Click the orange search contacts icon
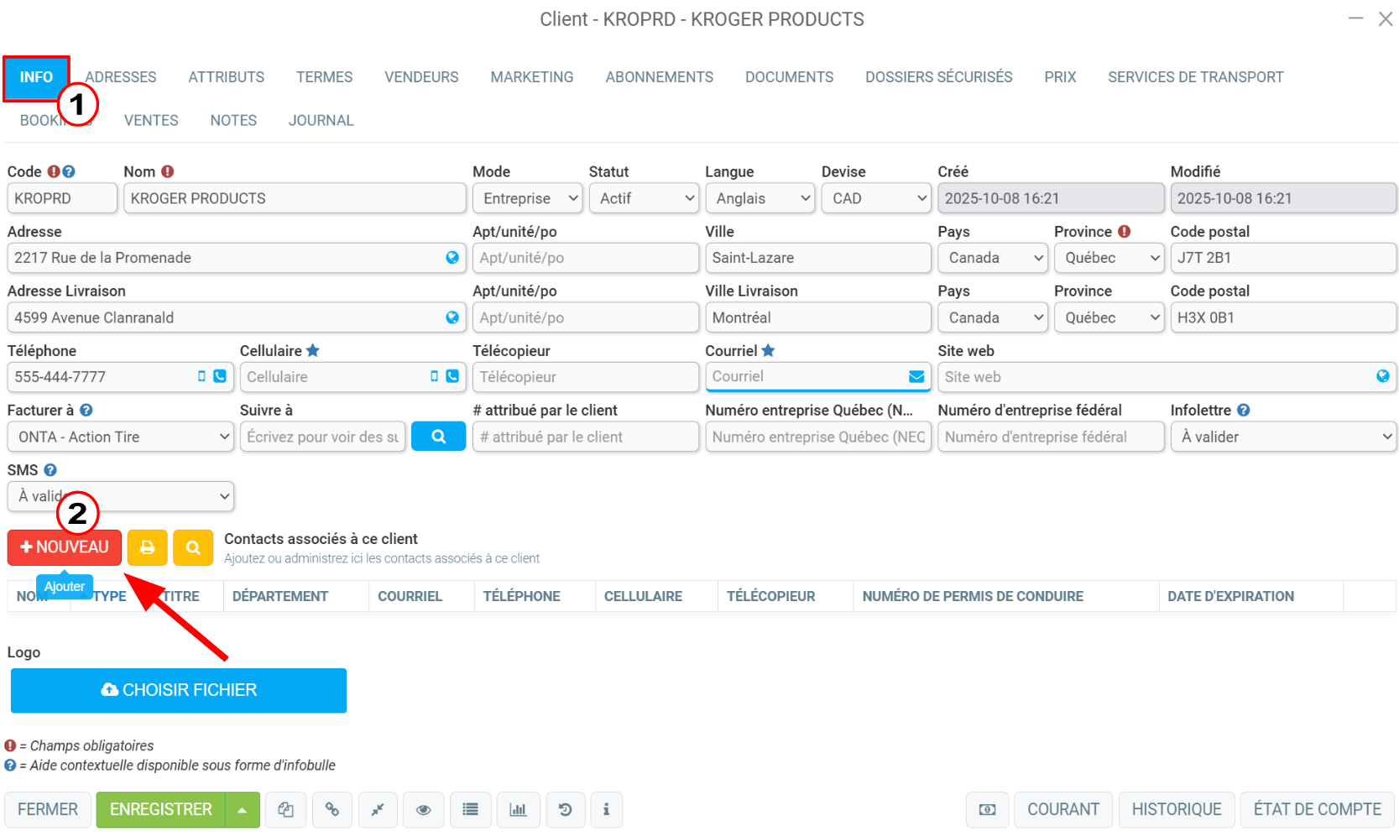 pos(193,547)
